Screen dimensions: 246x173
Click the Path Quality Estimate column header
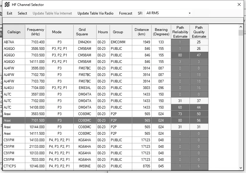pos(199,32)
